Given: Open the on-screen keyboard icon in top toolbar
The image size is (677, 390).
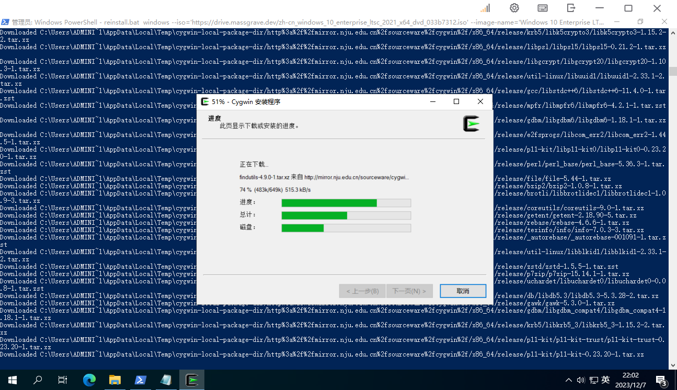Looking at the screenshot, I should pyautogui.click(x=543, y=8).
